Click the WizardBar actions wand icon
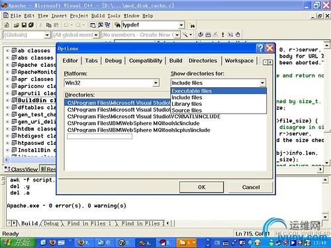This screenshot has width=331, height=248. pos(185,34)
